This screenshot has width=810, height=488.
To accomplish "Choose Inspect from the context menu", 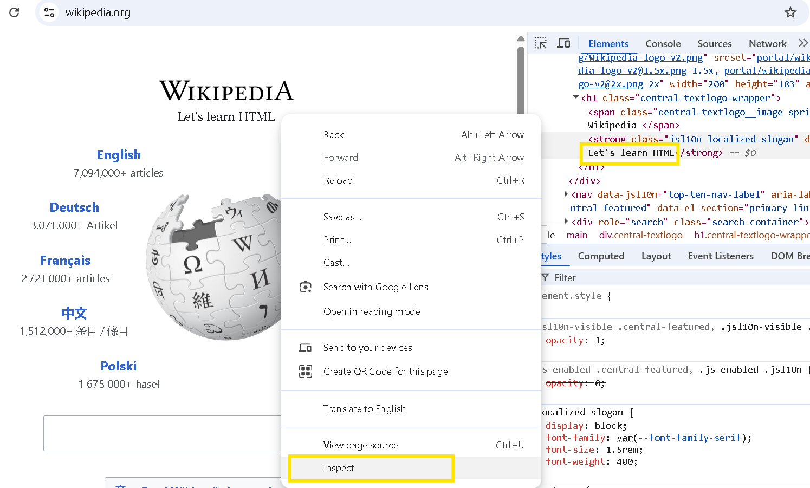I will [339, 468].
